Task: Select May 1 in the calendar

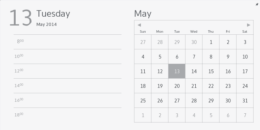Action: 211,42
